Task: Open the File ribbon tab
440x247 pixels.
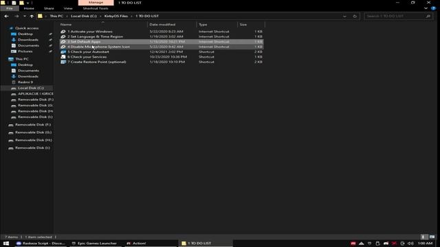Action: [x=9, y=8]
